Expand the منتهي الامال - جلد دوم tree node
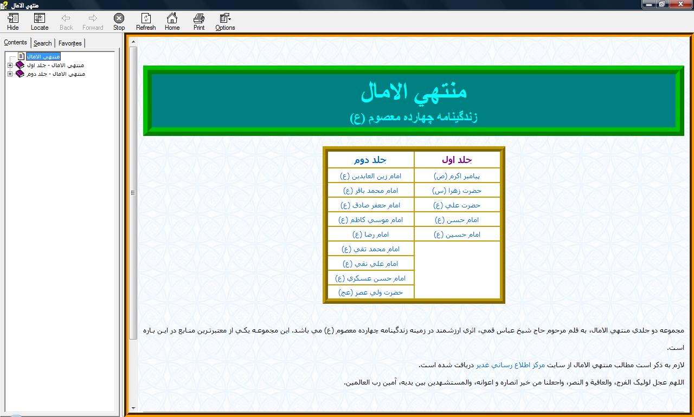The image size is (694, 417). 10,74
